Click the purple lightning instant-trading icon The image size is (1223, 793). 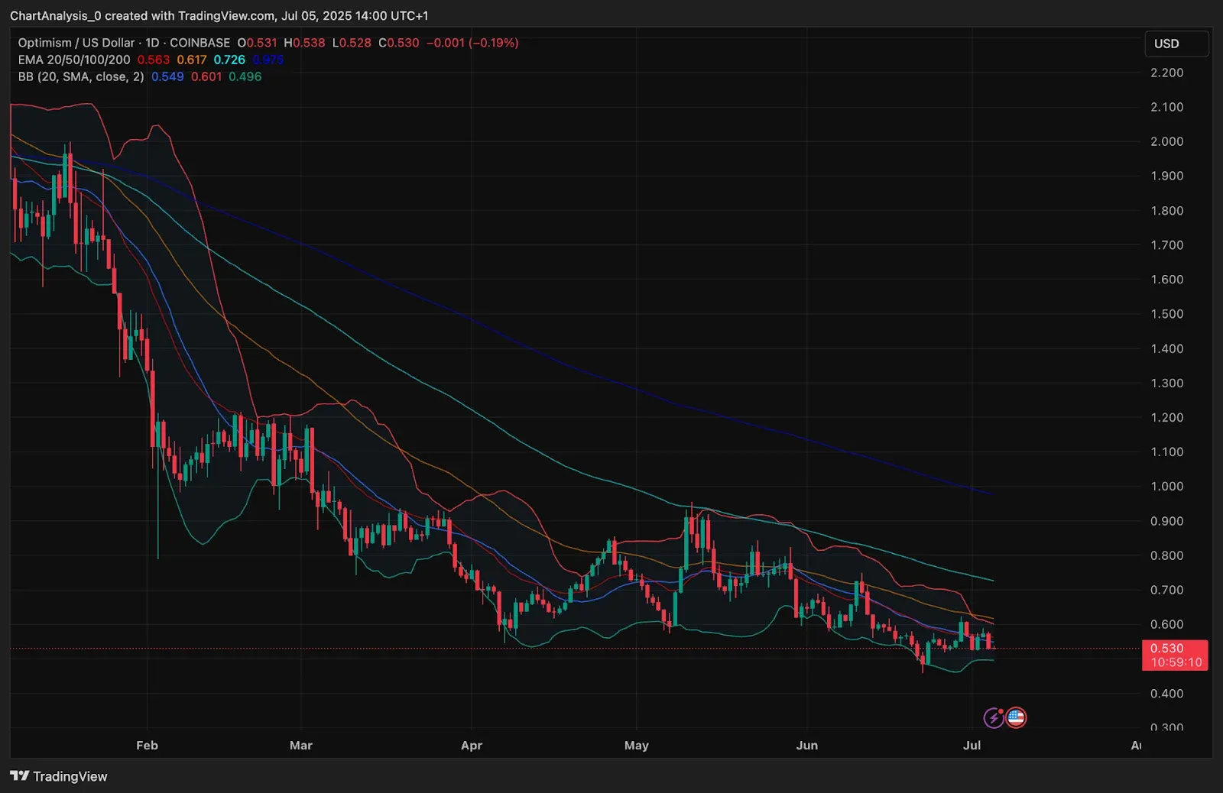click(993, 717)
